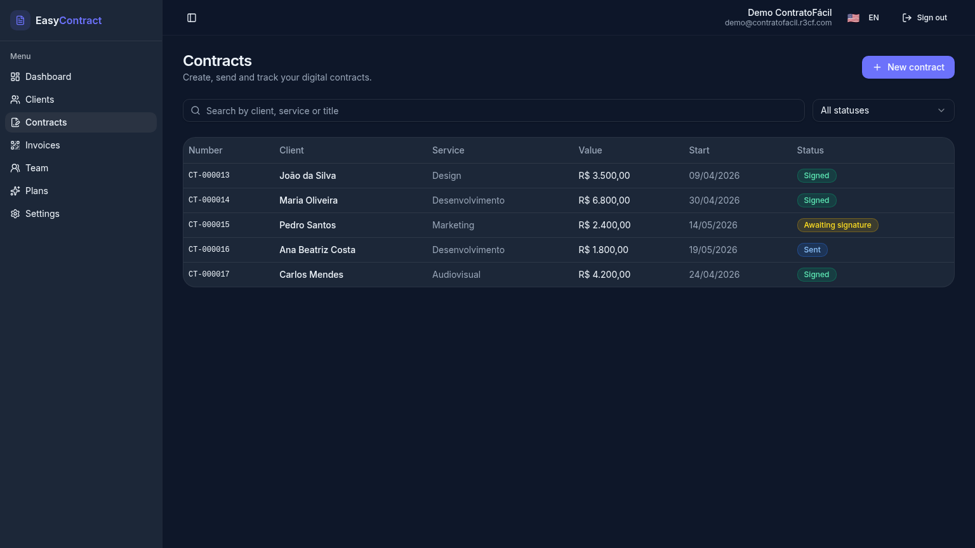
Task: Click the Settings gear icon
Action: point(15,214)
